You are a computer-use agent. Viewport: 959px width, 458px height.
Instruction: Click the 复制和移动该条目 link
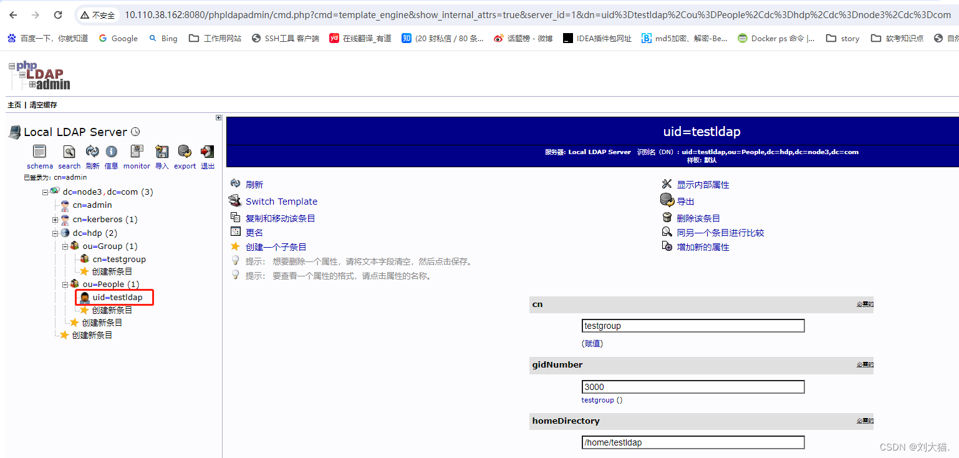[281, 218]
